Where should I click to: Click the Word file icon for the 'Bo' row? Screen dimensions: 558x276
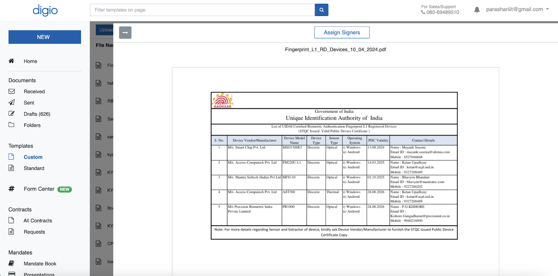click(99, 208)
